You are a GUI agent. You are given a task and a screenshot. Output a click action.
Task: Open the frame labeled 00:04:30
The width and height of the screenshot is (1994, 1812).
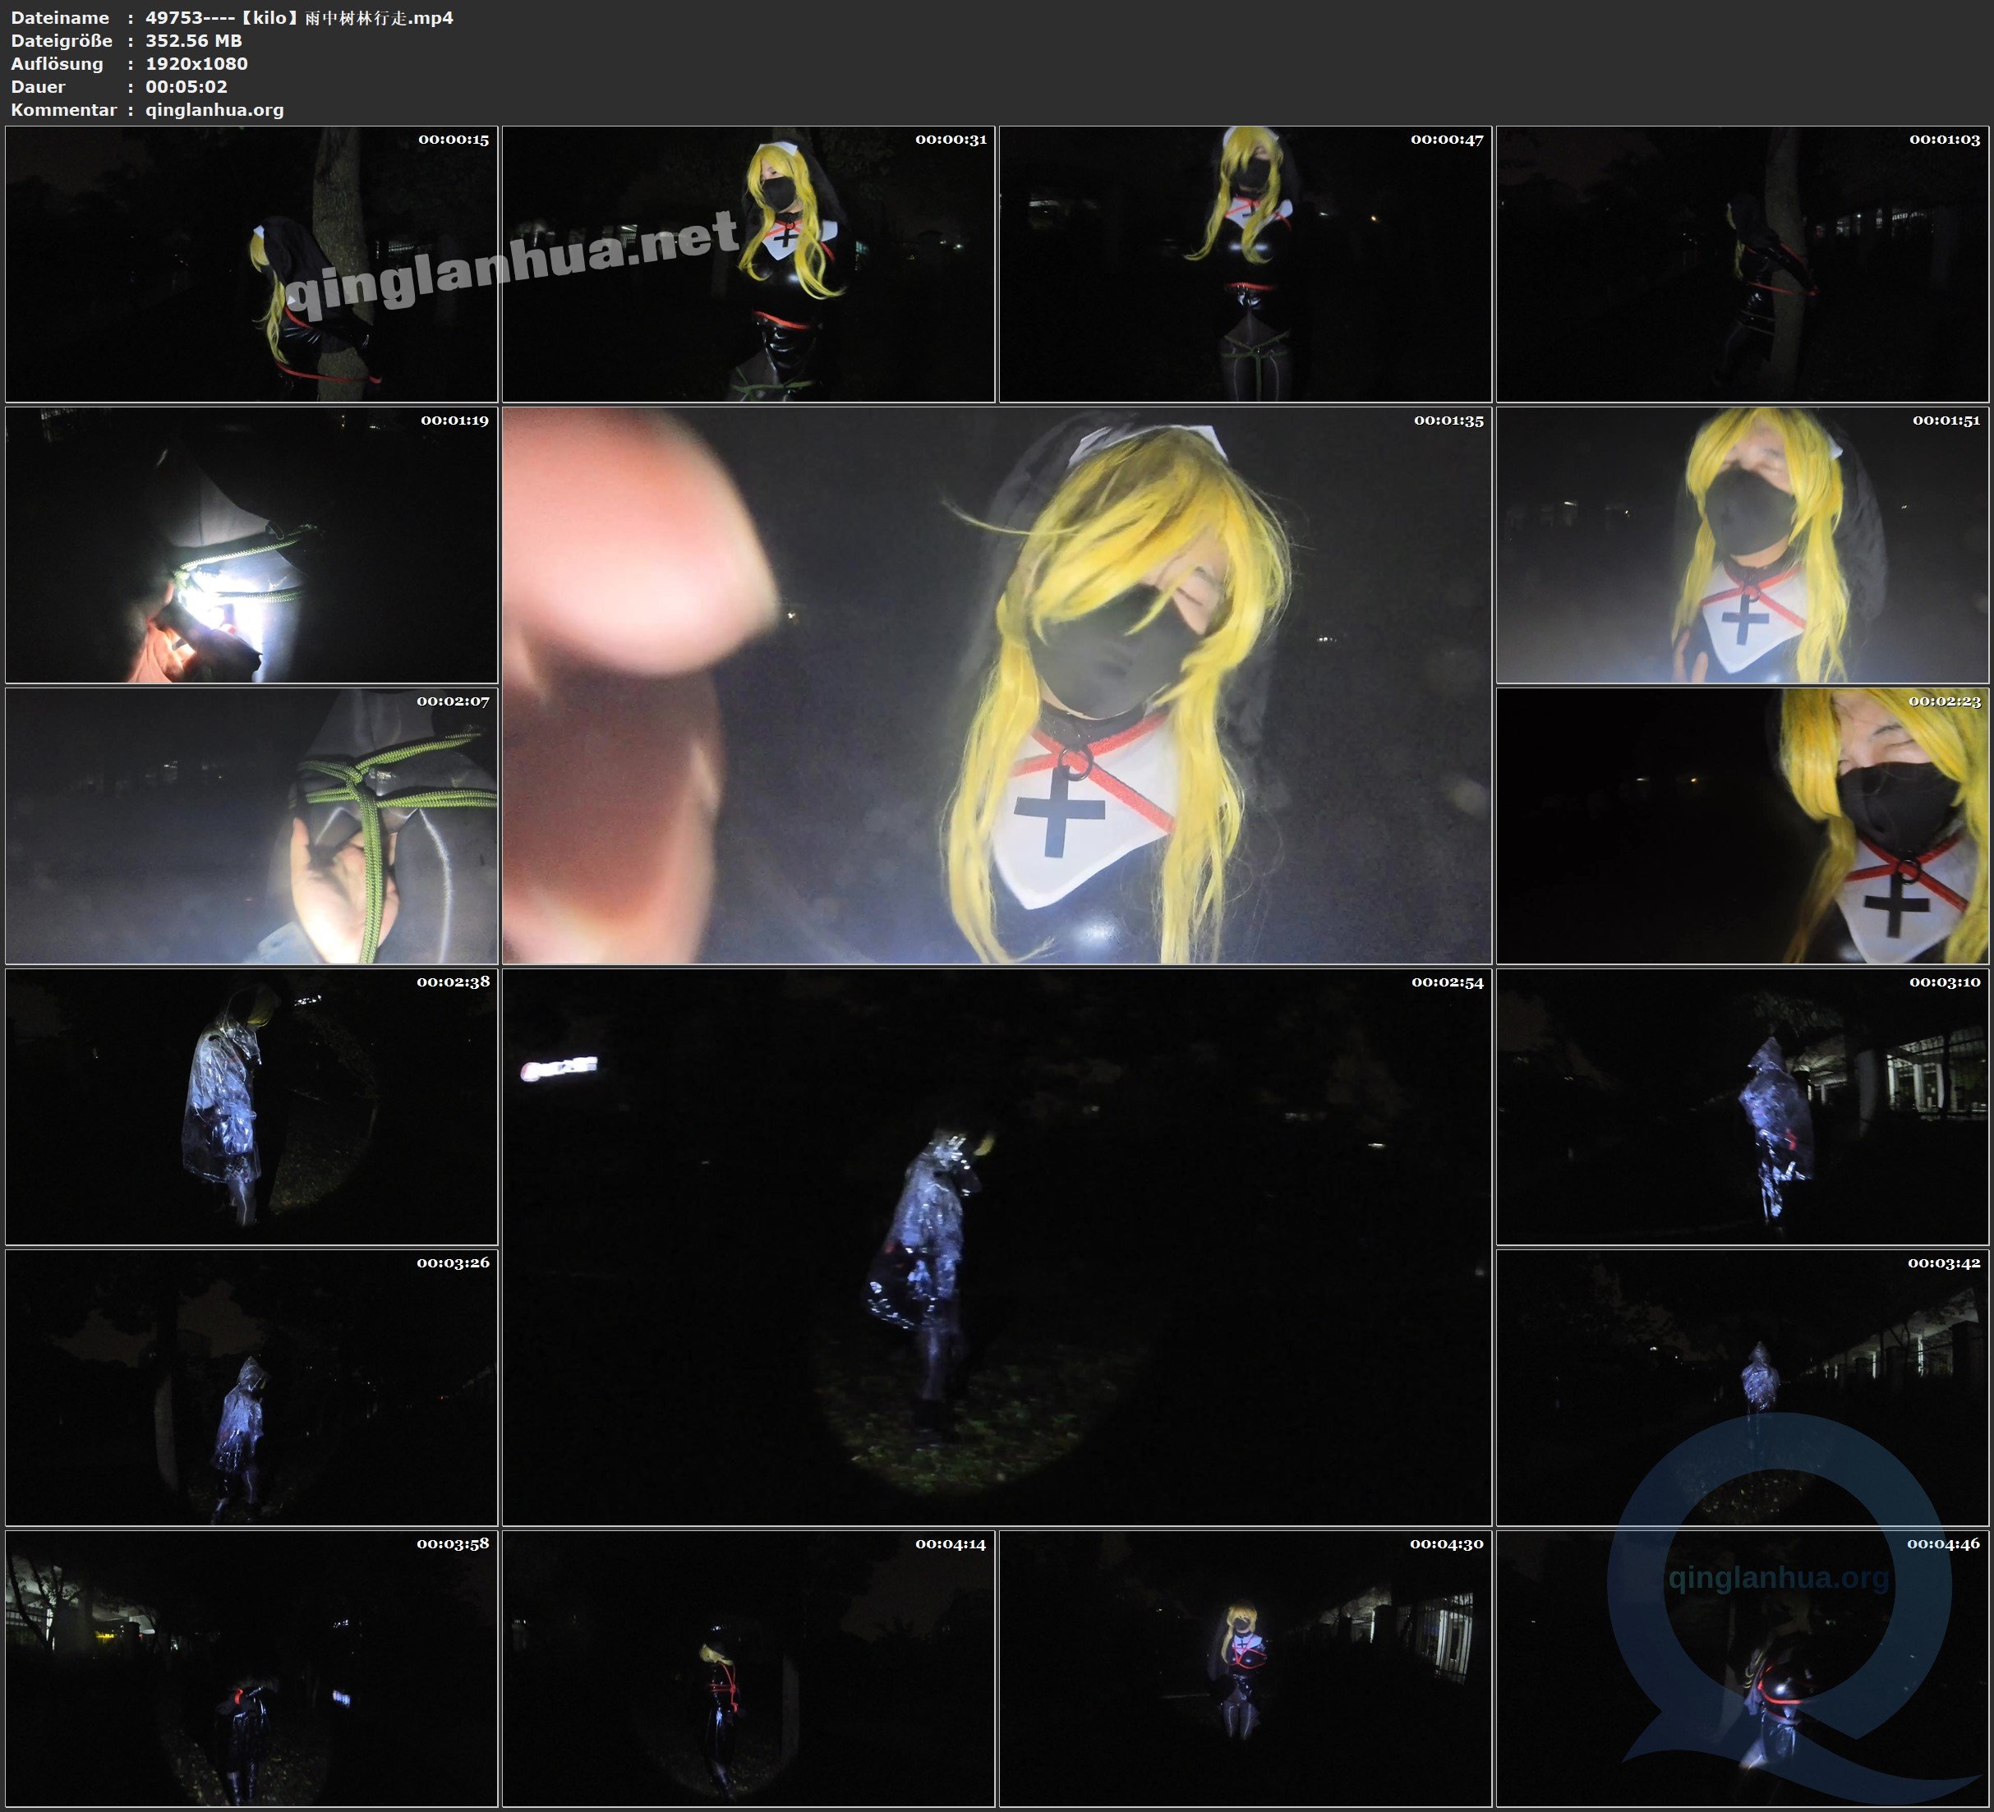point(1246,1668)
